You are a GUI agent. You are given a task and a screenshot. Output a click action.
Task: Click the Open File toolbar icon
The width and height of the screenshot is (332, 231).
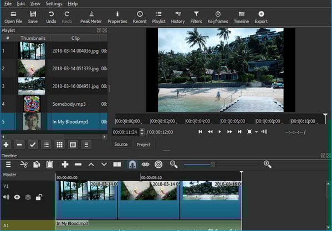(13, 17)
